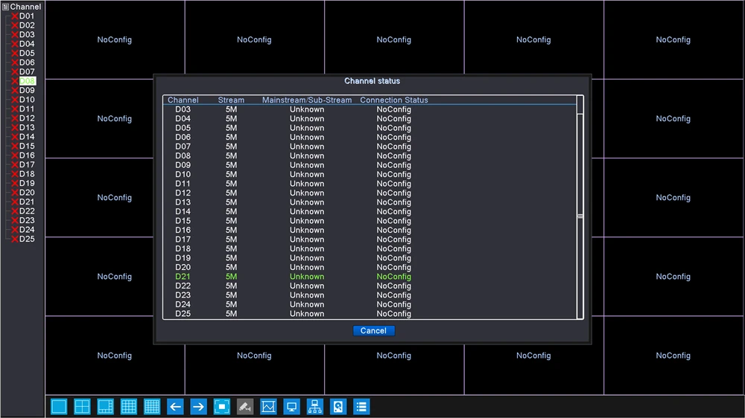The height and width of the screenshot is (418, 745).
Task: Click the red X icon beside D14
Action: tap(15, 137)
